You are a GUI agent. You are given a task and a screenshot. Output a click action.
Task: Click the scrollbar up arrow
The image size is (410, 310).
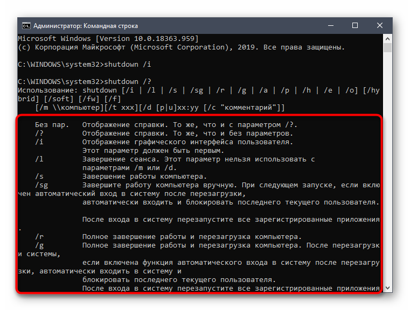(x=387, y=39)
